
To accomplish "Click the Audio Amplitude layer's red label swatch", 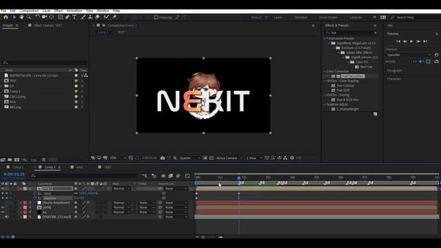I will pos(25,203).
